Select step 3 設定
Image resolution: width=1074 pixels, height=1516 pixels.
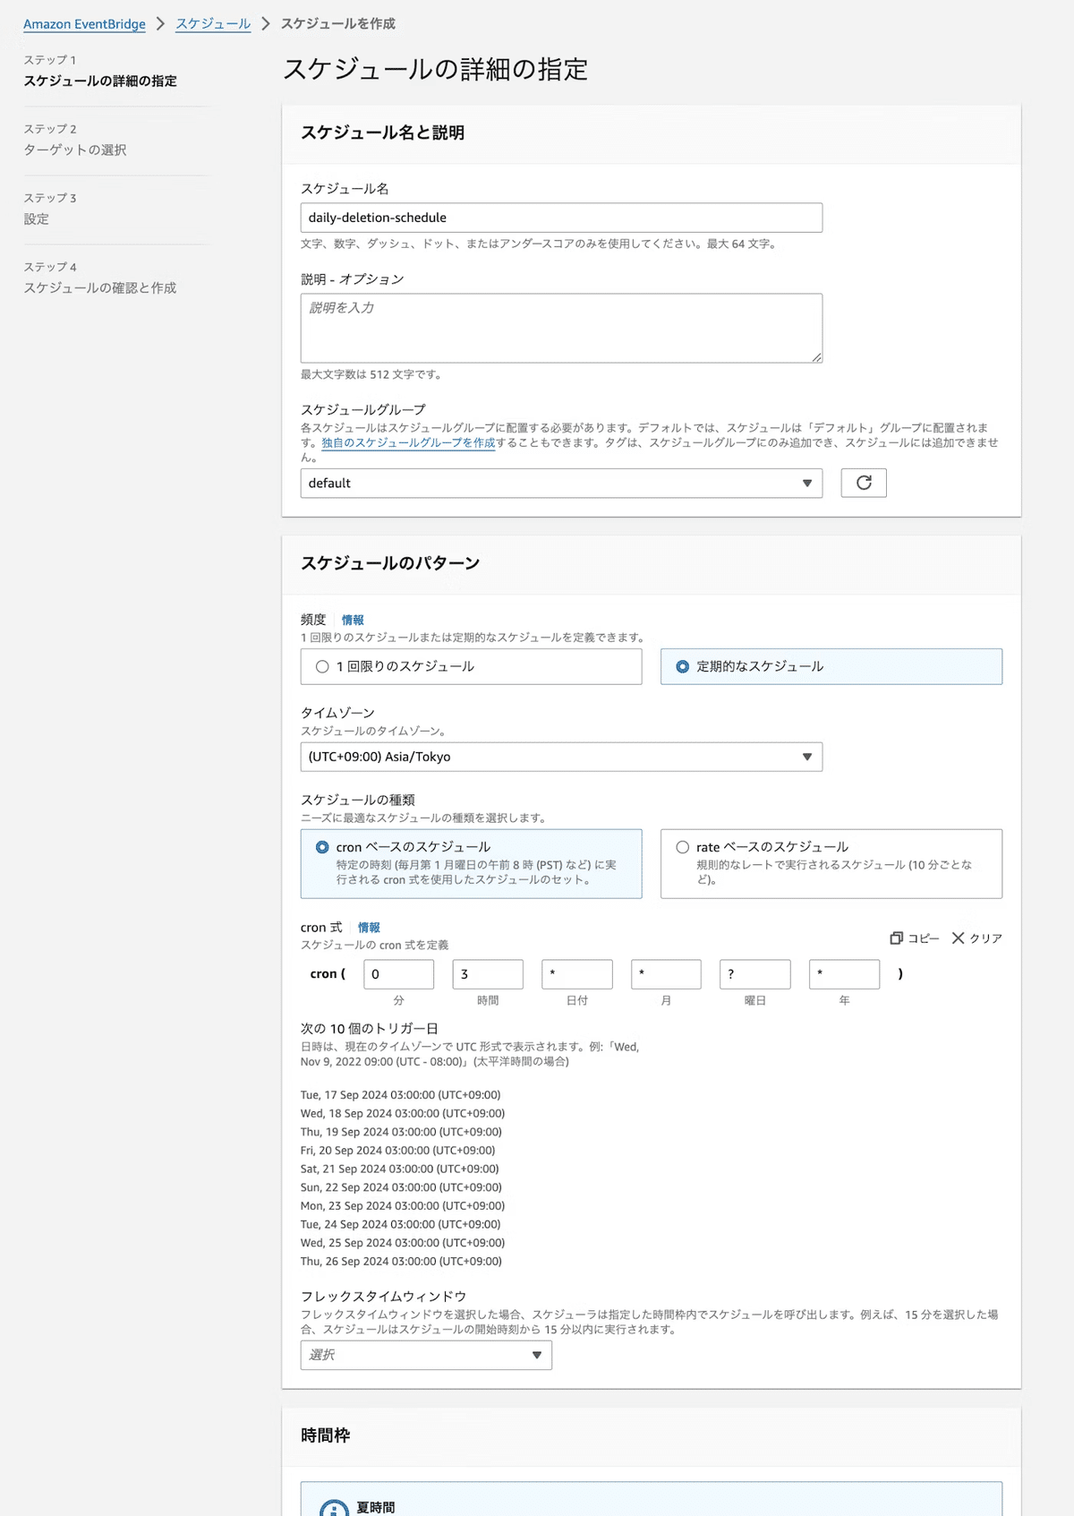pos(37,218)
